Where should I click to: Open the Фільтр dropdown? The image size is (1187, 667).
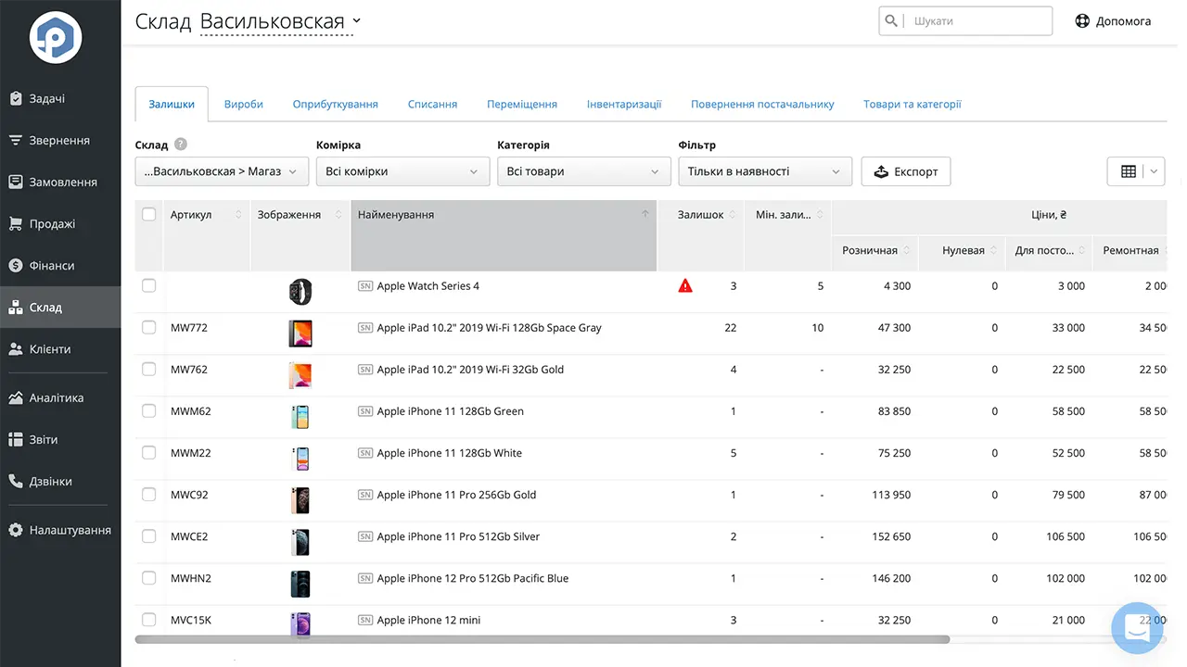click(x=765, y=171)
